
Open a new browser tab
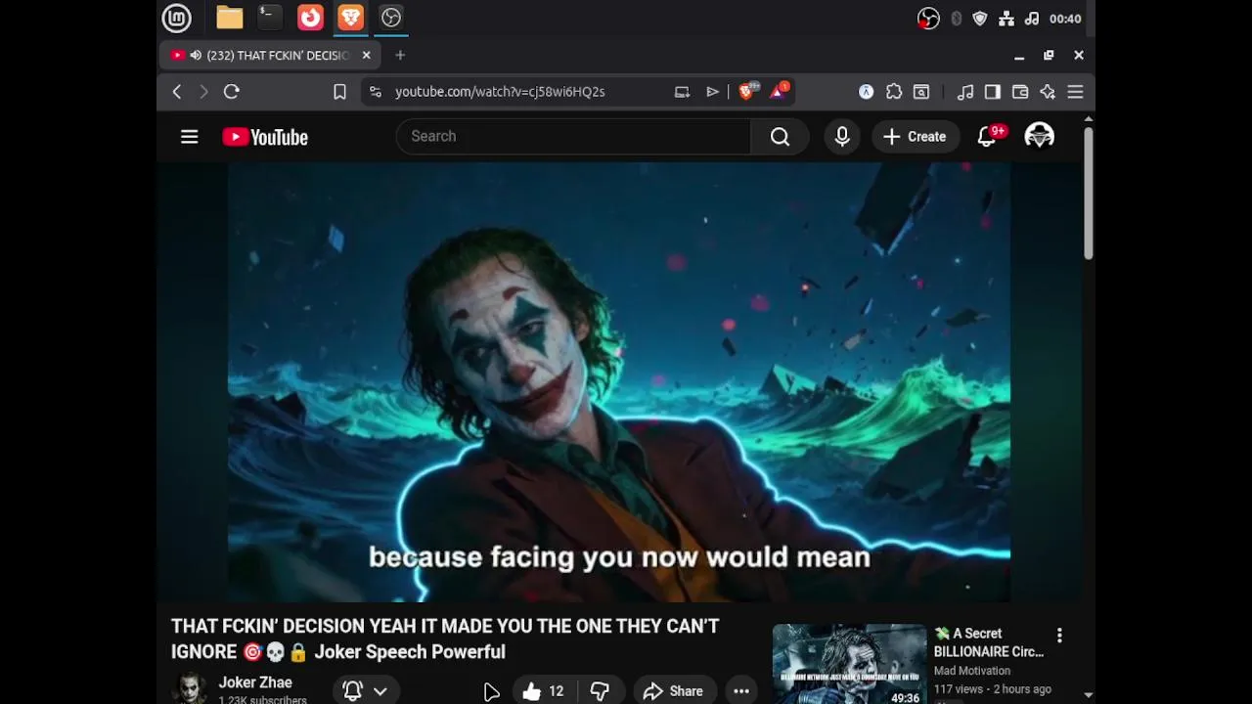(400, 56)
